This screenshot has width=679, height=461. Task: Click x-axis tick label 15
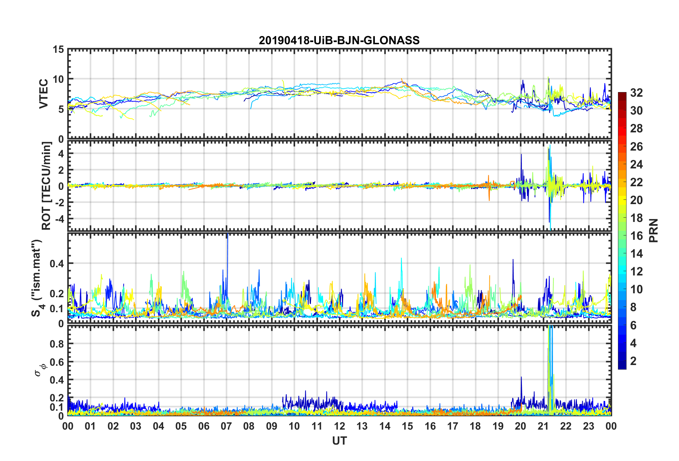pos(407,426)
